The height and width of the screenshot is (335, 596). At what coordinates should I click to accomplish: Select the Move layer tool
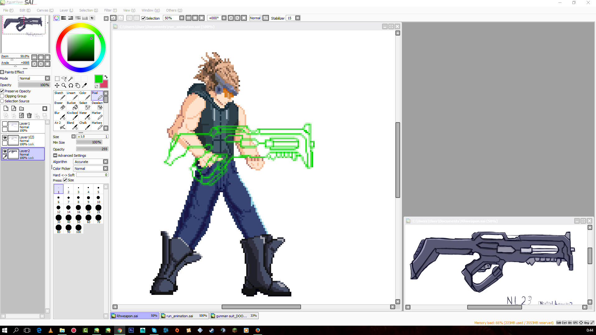pos(57,86)
